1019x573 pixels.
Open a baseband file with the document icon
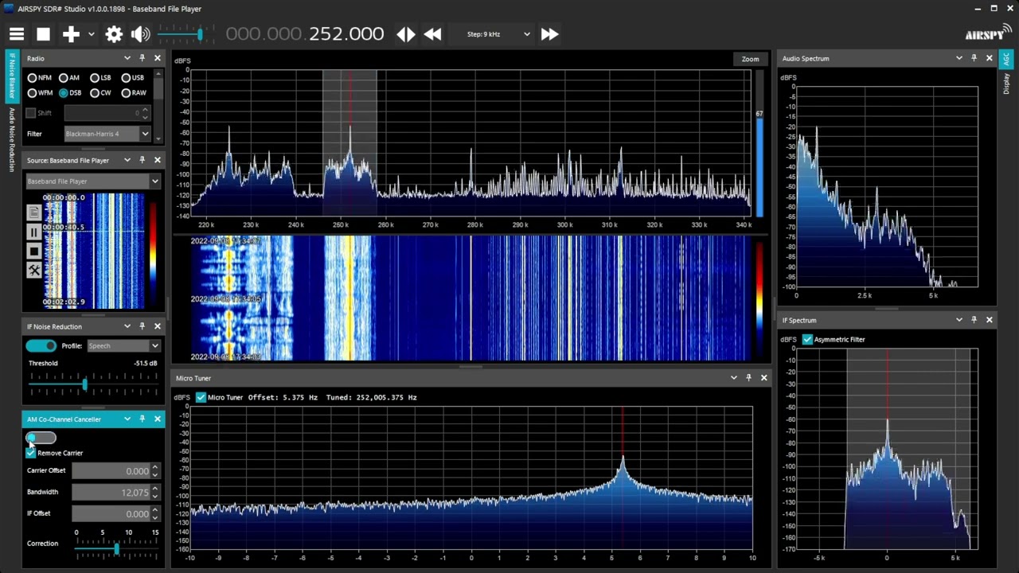tap(33, 212)
